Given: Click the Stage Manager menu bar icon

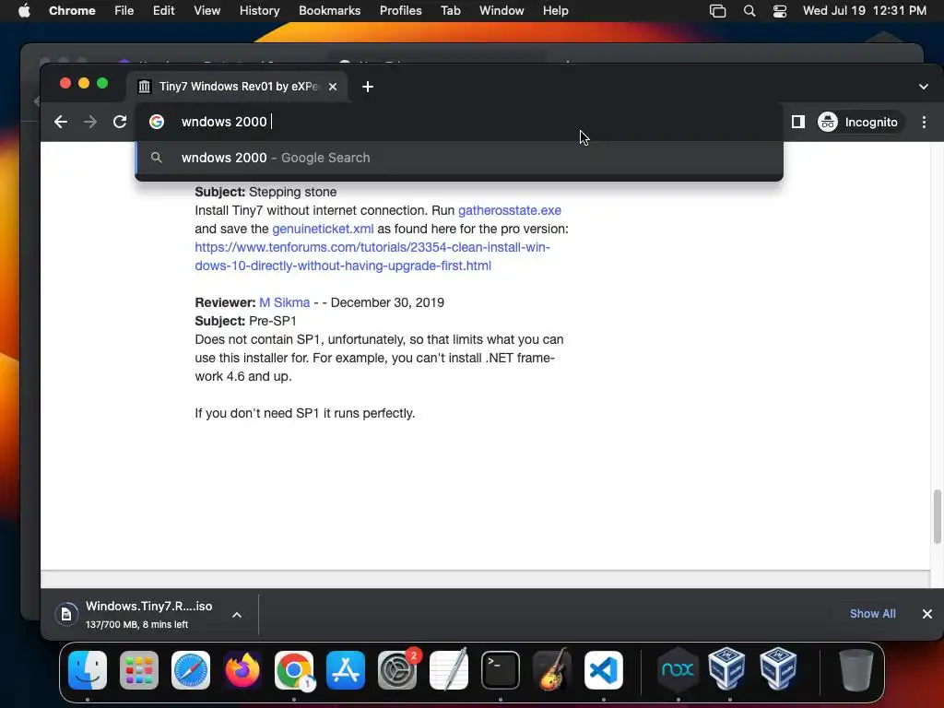Looking at the screenshot, I should point(717,11).
